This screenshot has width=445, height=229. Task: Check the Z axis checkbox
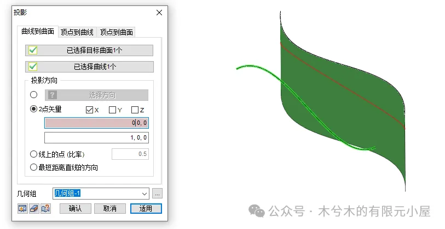tap(135, 110)
